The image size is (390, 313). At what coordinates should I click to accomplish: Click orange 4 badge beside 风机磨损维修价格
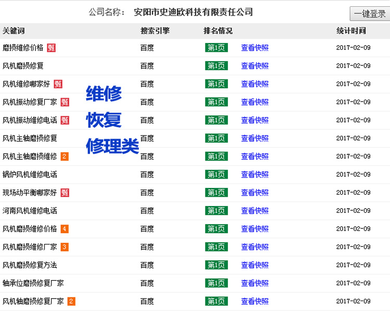pyautogui.click(x=64, y=229)
